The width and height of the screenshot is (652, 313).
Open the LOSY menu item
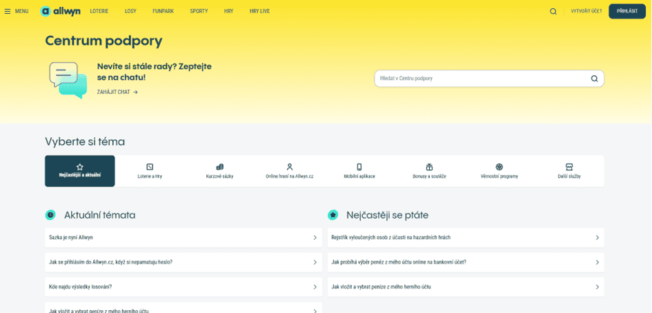[x=130, y=12]
